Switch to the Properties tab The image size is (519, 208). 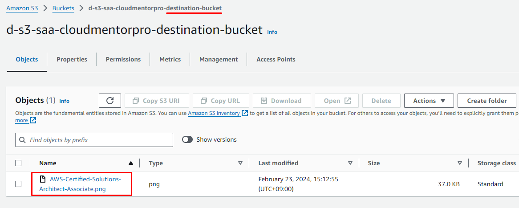(x=72, y=59)
